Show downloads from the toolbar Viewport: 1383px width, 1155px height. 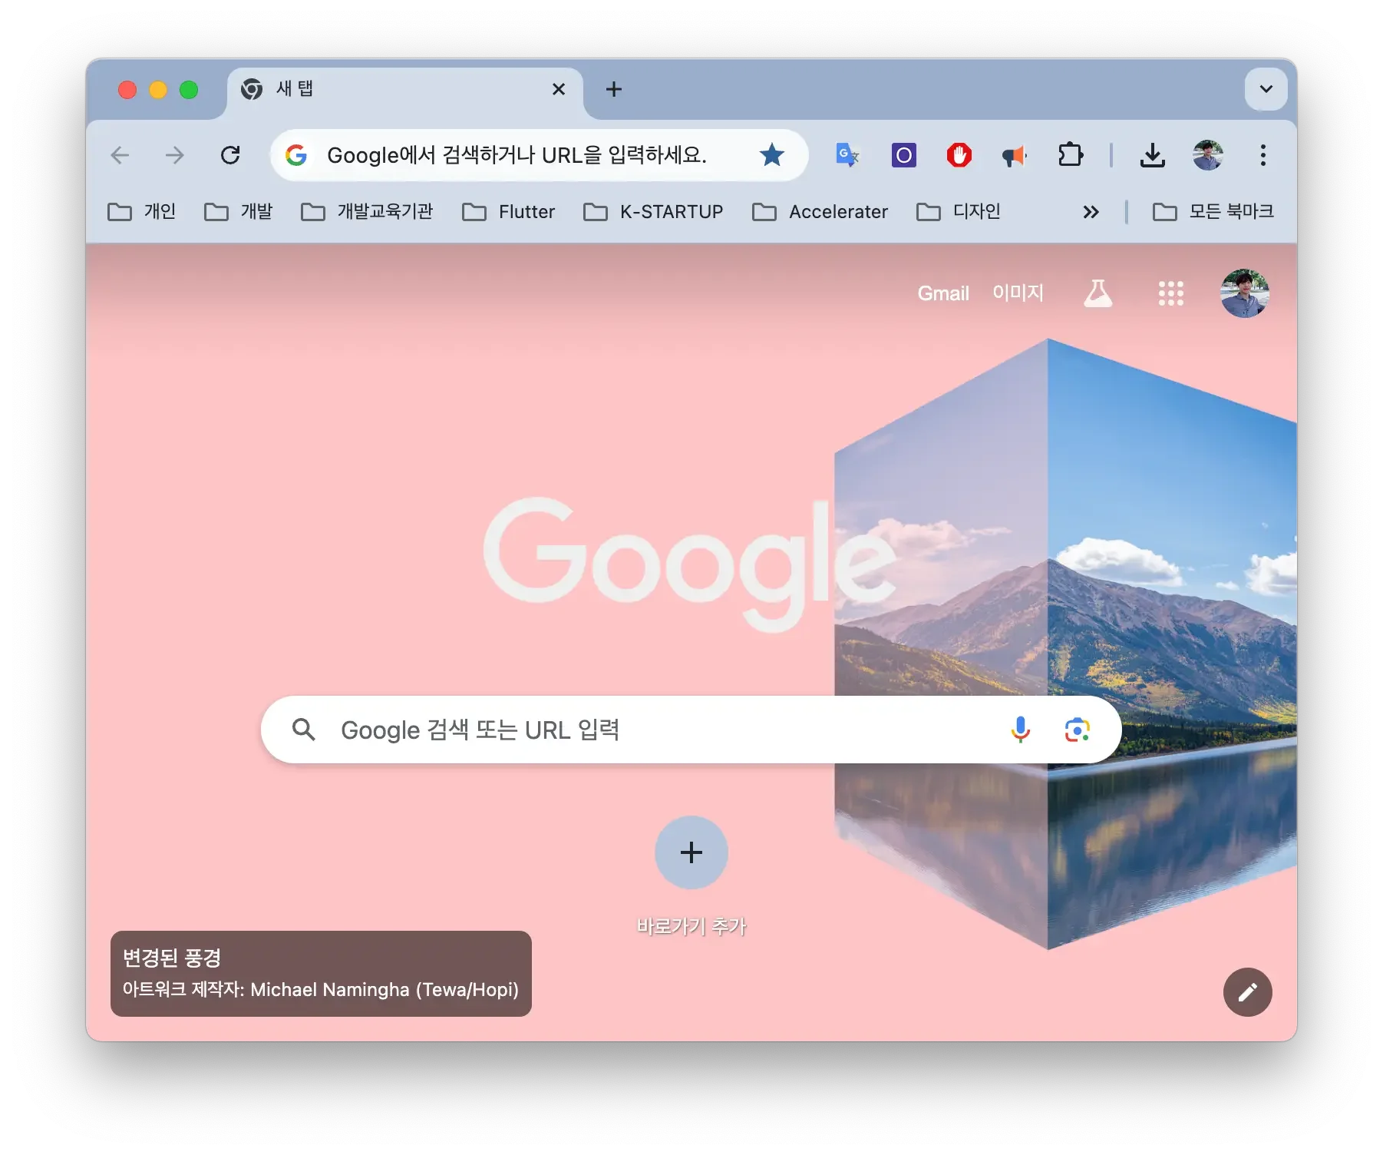point(1152,155)
